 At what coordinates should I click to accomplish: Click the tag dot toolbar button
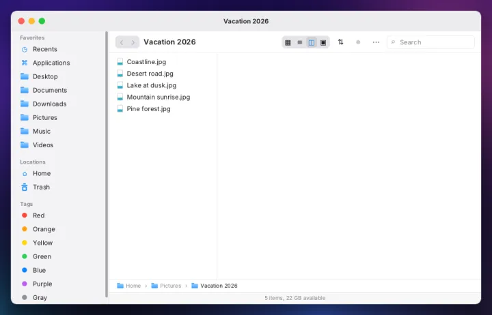click(358, 42)
